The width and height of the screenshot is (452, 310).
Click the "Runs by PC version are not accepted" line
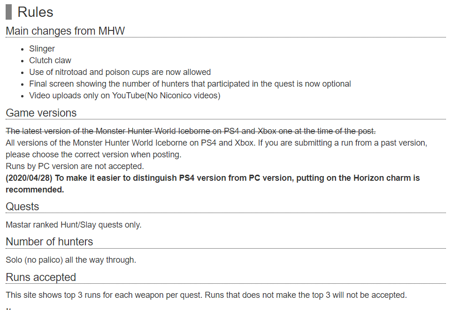75,166
